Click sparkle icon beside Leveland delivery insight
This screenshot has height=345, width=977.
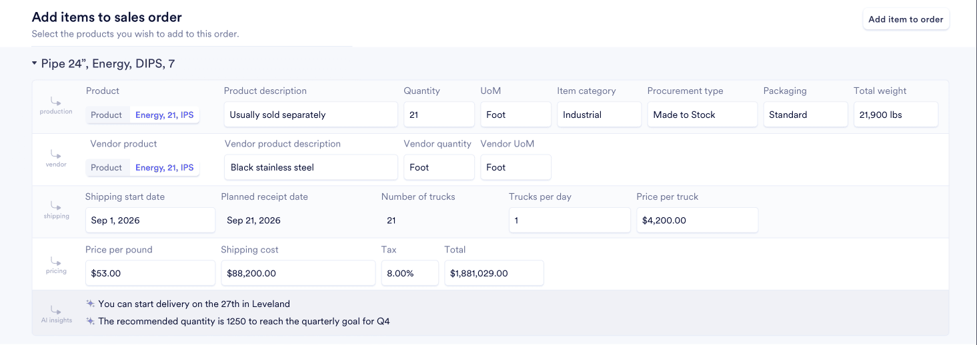(91, 304)
